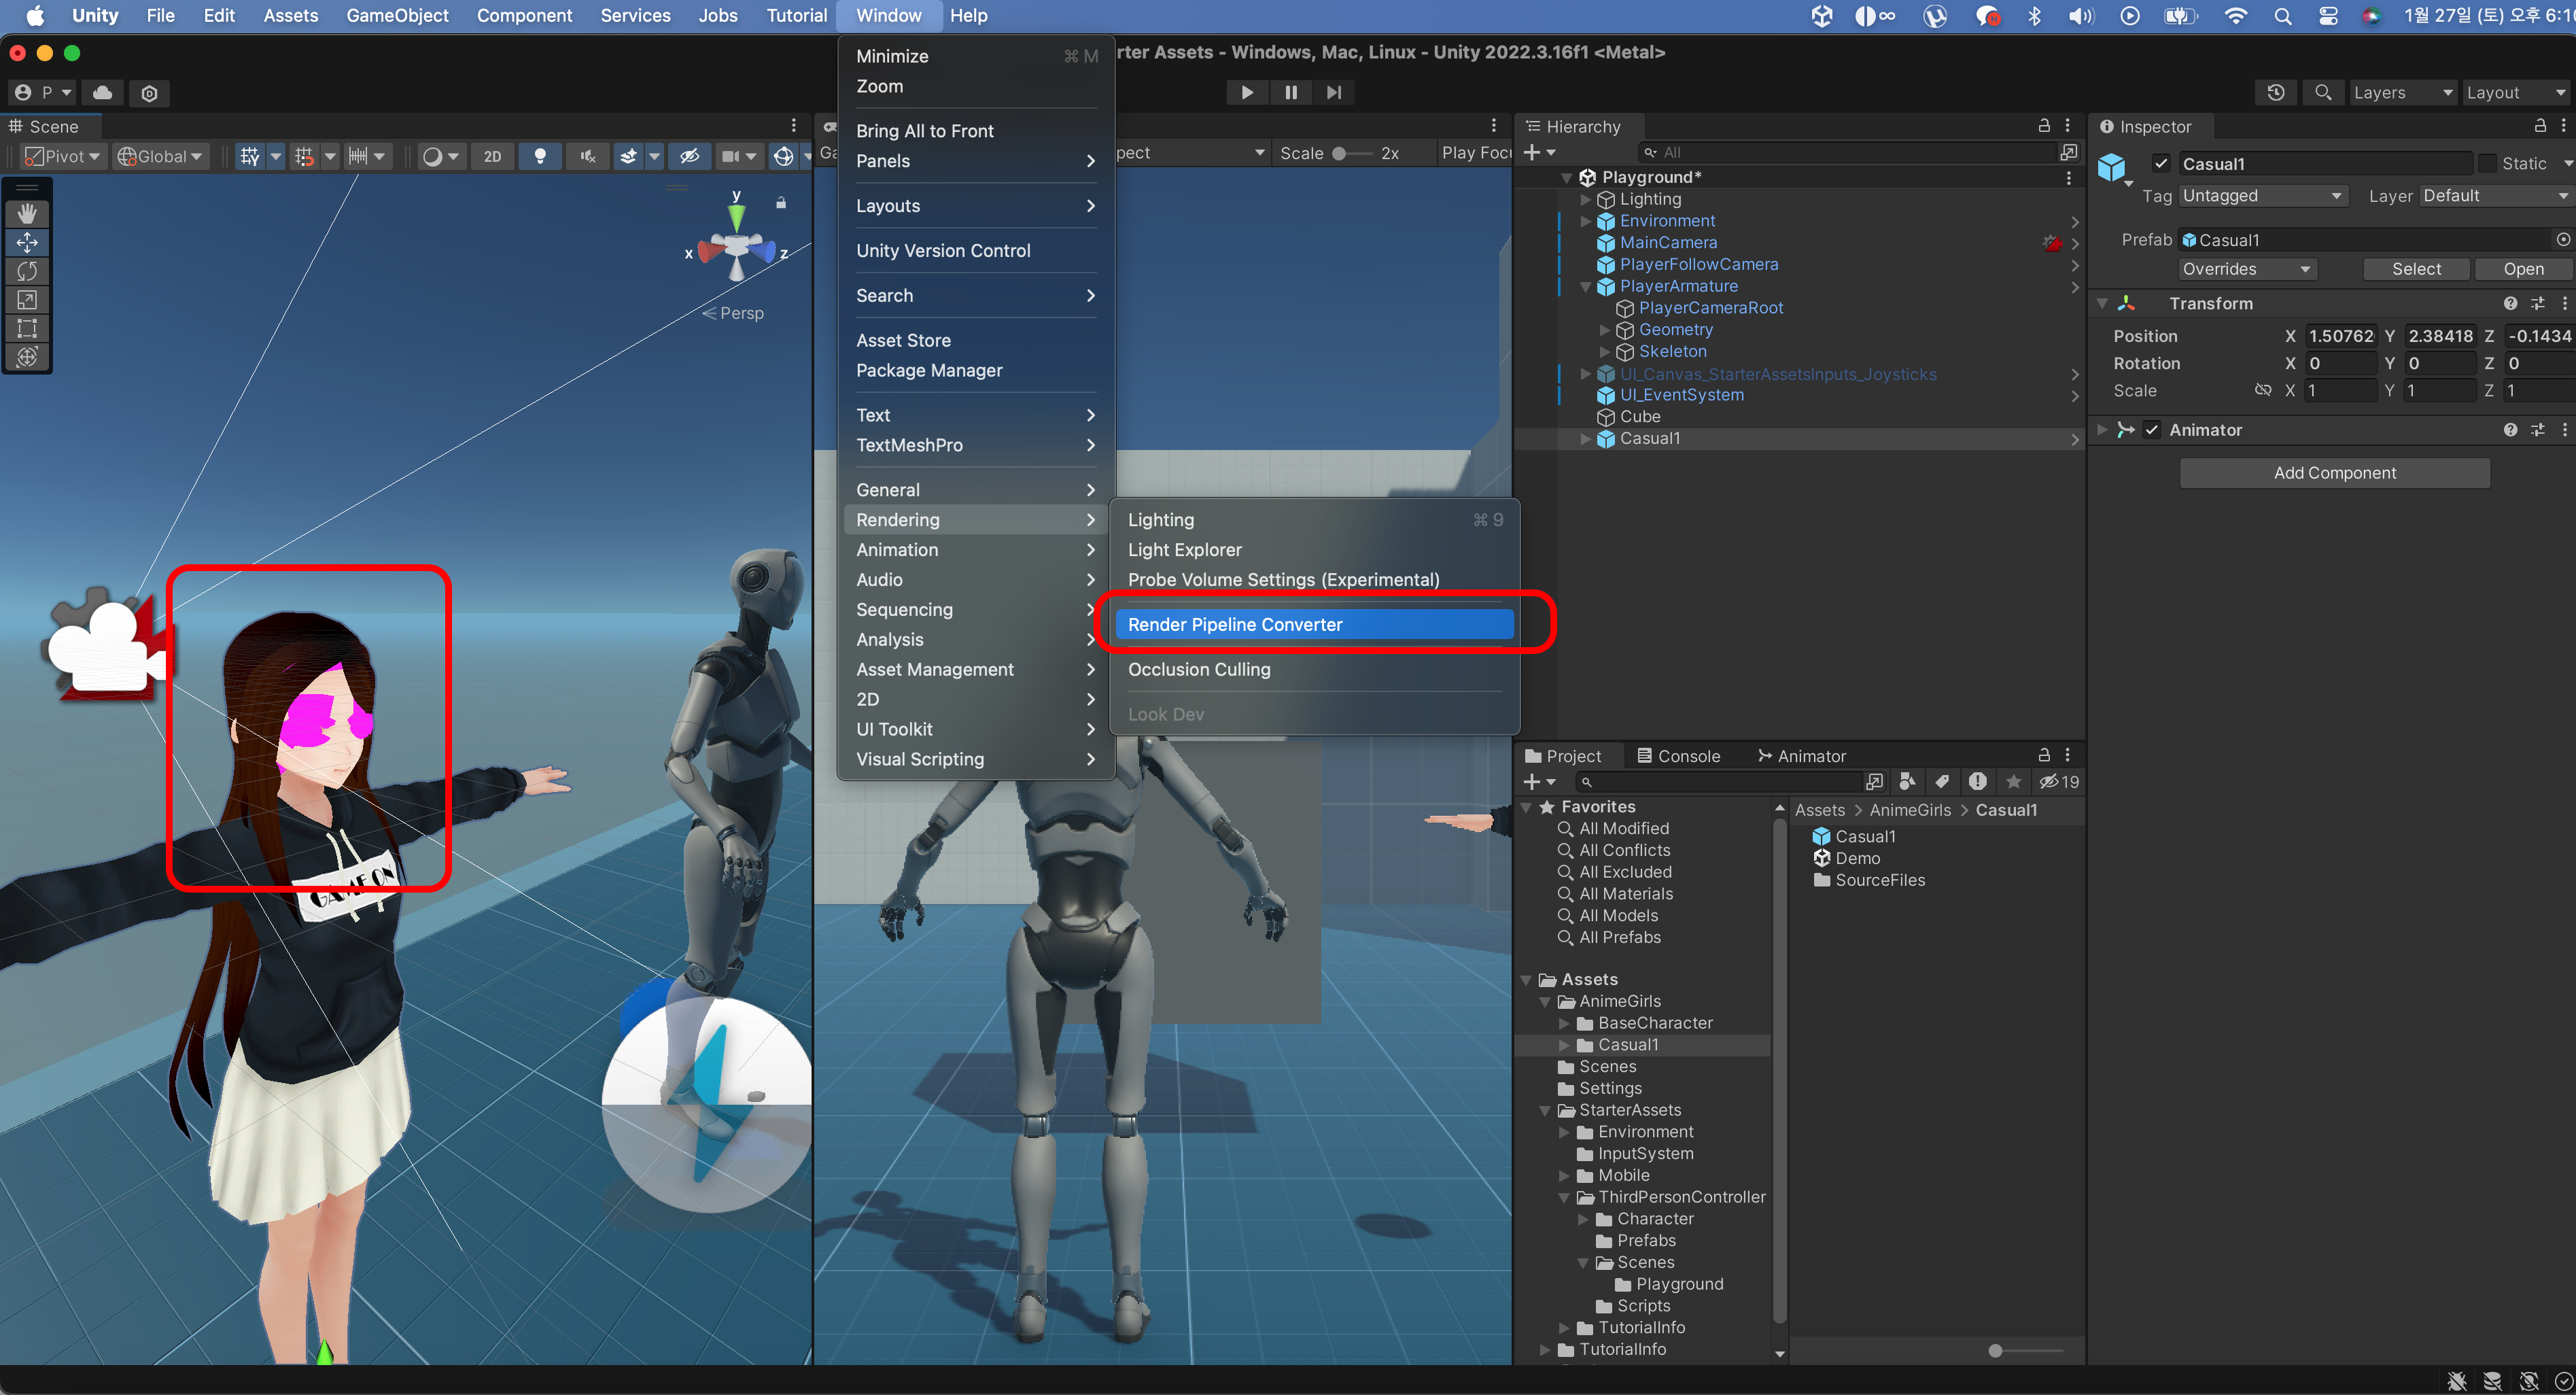Select the Rect transform tool

tap(27, 328)
